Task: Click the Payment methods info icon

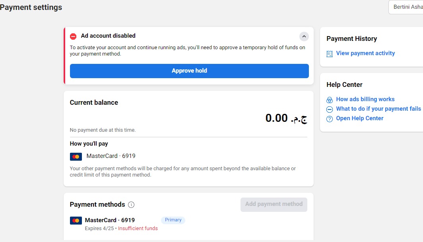Action: [x=131, y=205]
